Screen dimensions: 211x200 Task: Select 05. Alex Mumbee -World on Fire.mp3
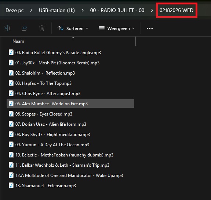(x=70, y=103)
